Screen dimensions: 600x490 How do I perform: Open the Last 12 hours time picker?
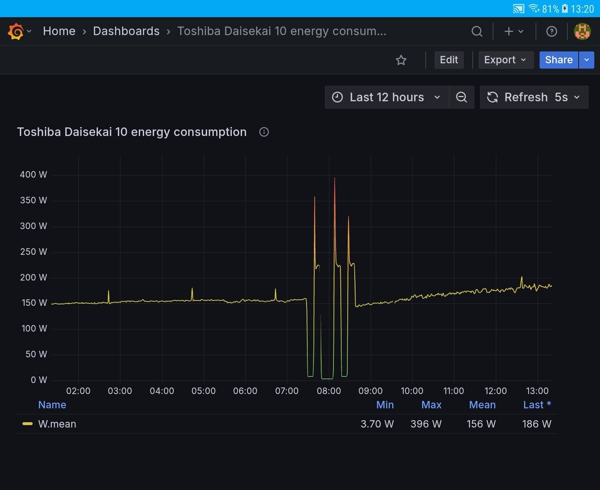[x=387, y=97]
